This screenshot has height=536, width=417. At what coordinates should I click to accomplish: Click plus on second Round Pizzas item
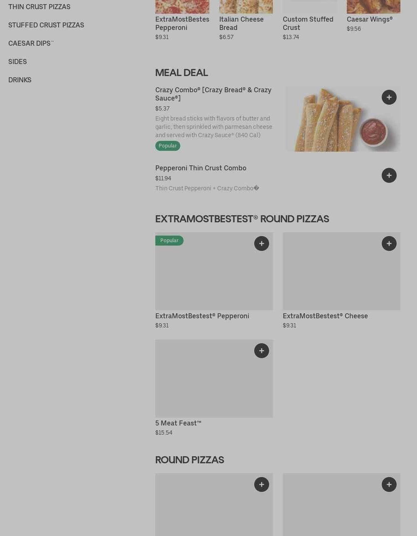click(389, 484)
